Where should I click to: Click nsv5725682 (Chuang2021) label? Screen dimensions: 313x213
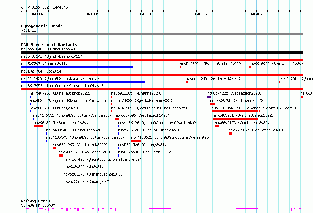tap(88, 181)
